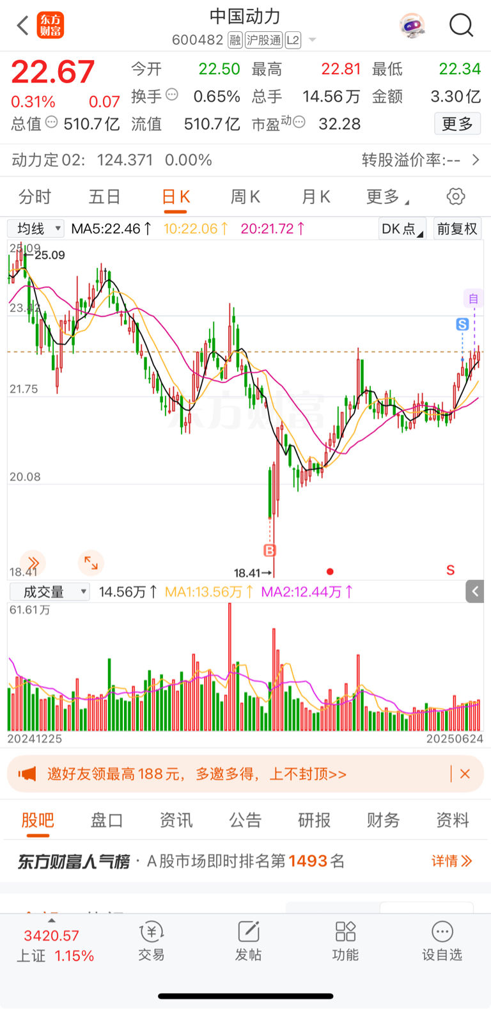Open 详情 popularity ranking link
Screen dimensions: 491x1009
(x=452, y=861)
